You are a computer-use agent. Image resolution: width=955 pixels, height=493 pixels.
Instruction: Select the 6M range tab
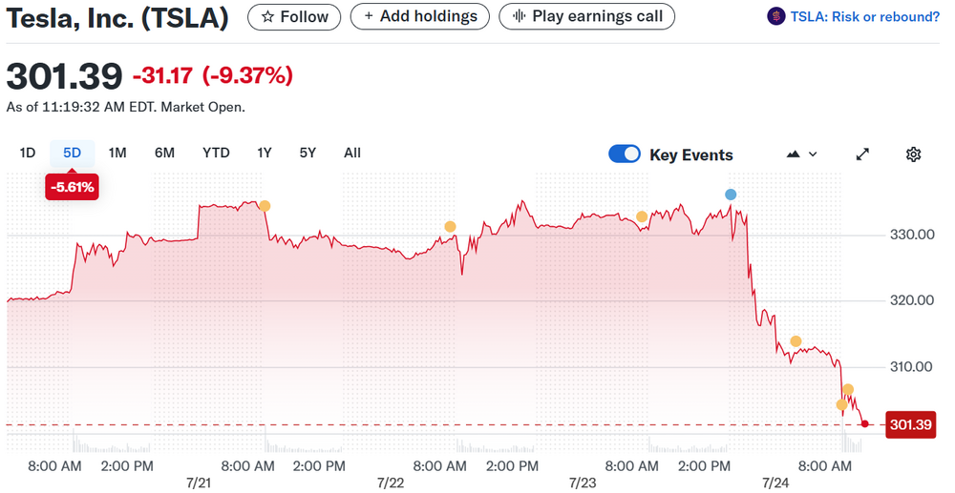164,153
